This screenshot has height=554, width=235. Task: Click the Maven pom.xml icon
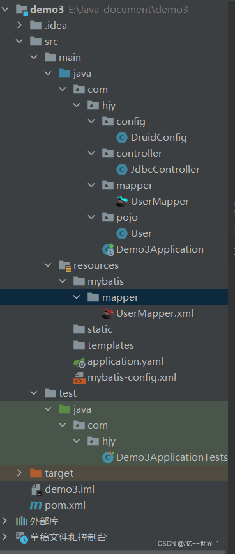click(36, 505)
